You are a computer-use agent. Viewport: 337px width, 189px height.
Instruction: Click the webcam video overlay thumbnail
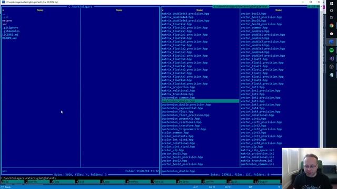310,169
